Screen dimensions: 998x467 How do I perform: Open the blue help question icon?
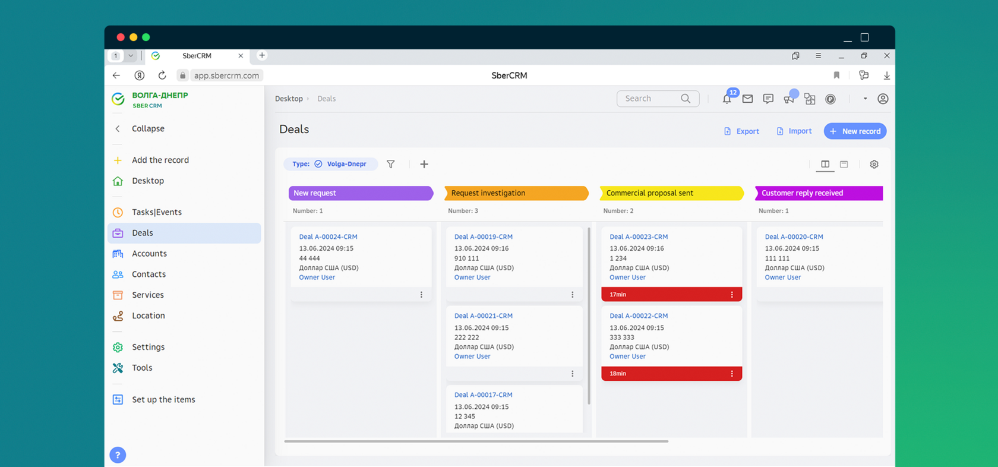click(118, 455)
